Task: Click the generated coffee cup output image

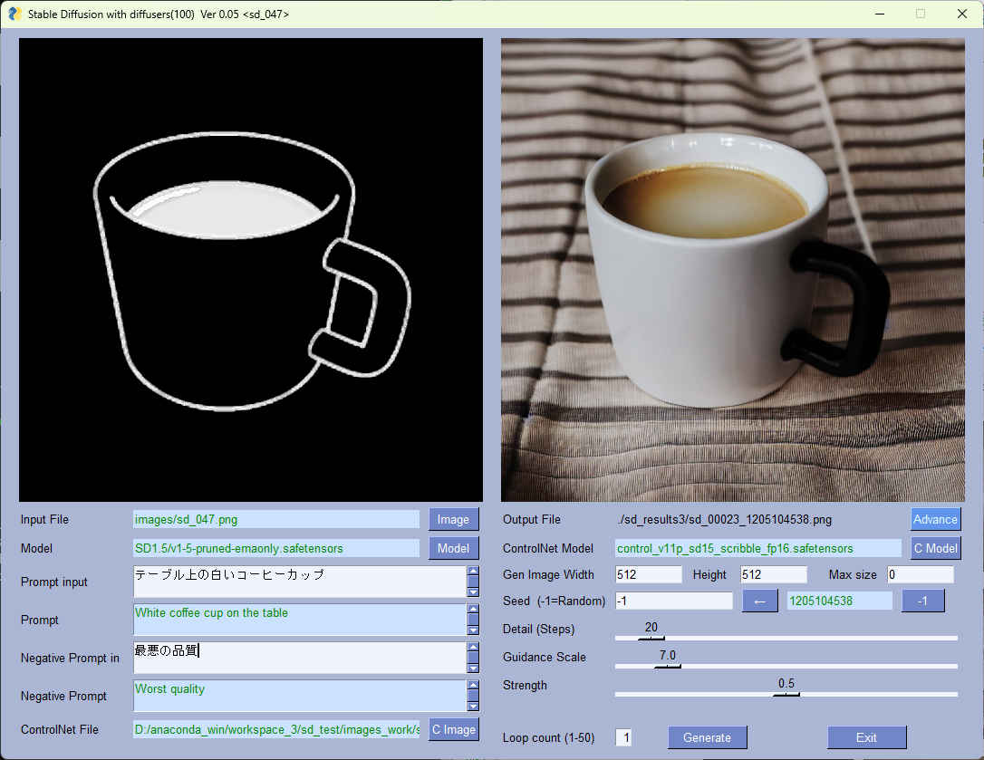Action: [x=732, y=270]
